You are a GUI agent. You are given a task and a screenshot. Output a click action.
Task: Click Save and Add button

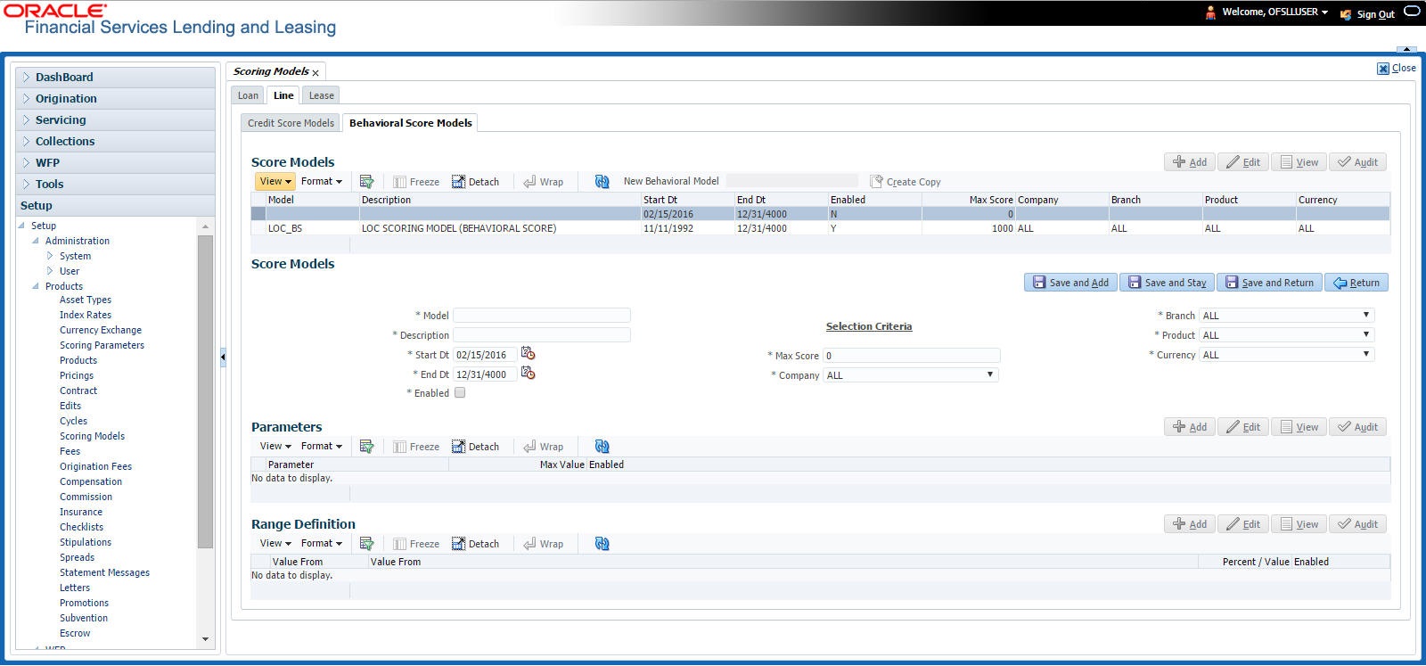[1070, 283]
